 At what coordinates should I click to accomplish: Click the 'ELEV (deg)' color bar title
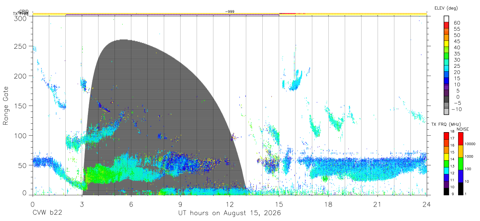tap(446, 8)
